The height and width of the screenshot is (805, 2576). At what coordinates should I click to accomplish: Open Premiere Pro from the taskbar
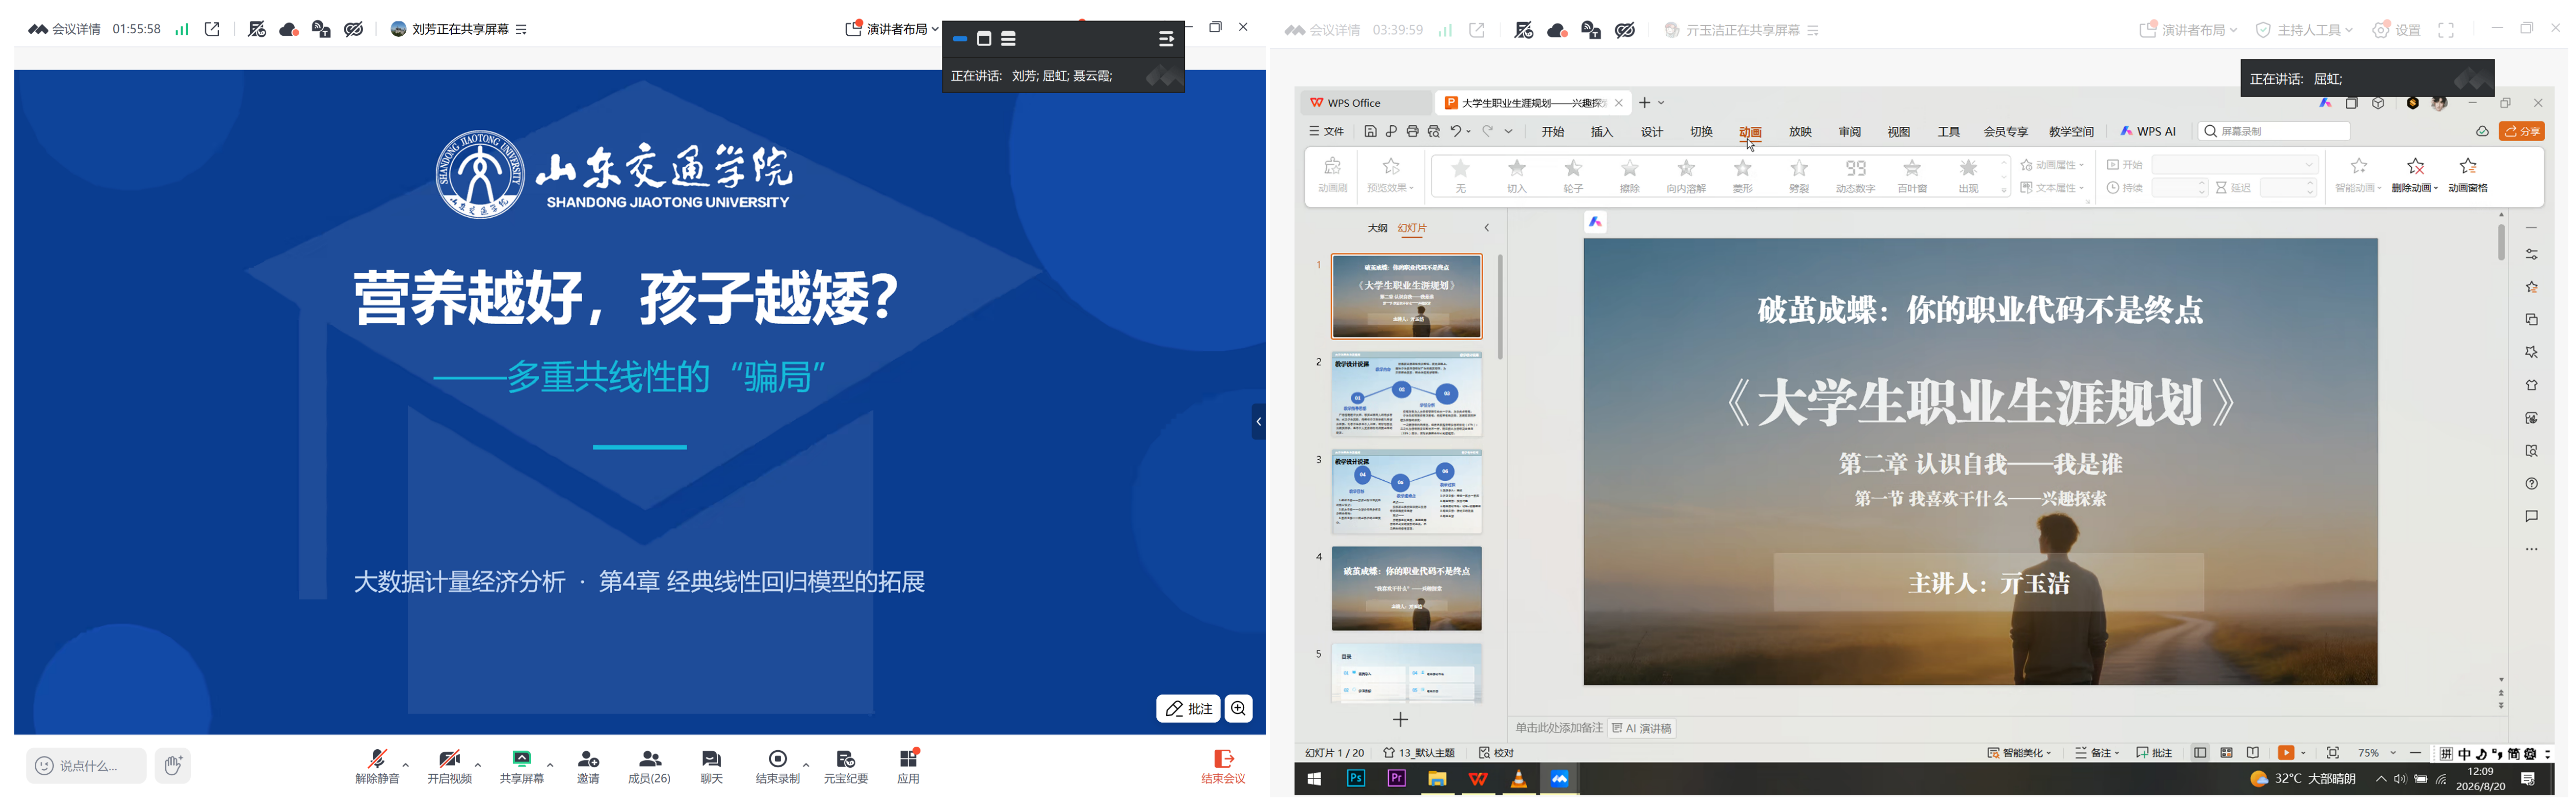click(1397, 778)
